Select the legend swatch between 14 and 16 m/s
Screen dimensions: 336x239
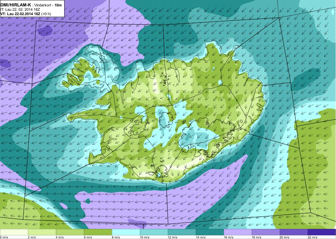[210, 232]
